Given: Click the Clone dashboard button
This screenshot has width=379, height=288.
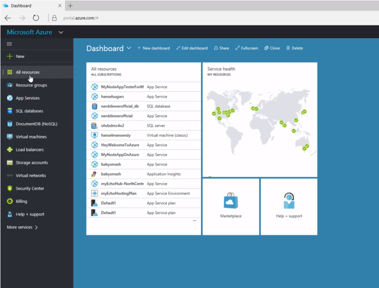Looking at the screenshot, I should coord(272,48).
